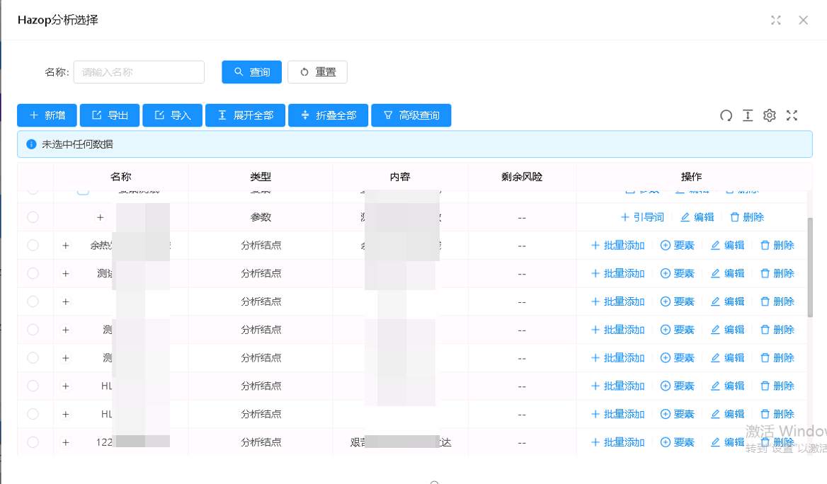Viewport: 827px width, 484px height.
Task: Select the radio button of 122 row
Action: coord(33,442)
